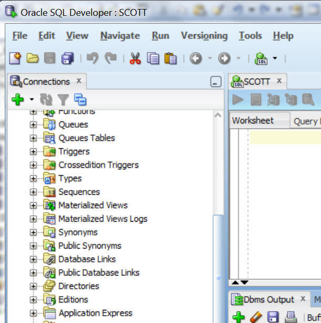Click the Refresh connections icon
Image resolution: width=321 pixels, height=323 pixels.
(x=46, y=99)
